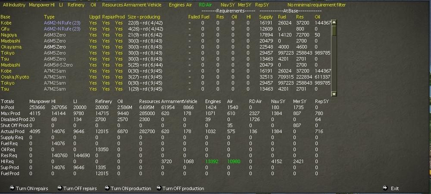Select the Vehicle industry filter

tap(154, 5)
